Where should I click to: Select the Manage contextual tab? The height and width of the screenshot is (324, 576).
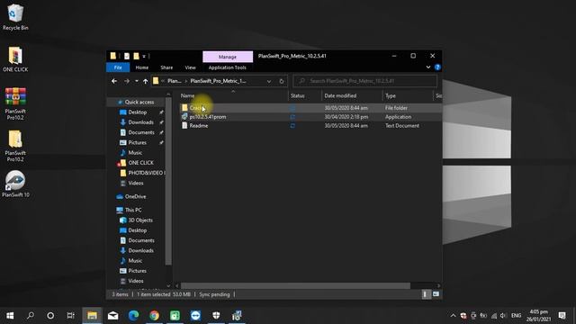click(228, 57)
